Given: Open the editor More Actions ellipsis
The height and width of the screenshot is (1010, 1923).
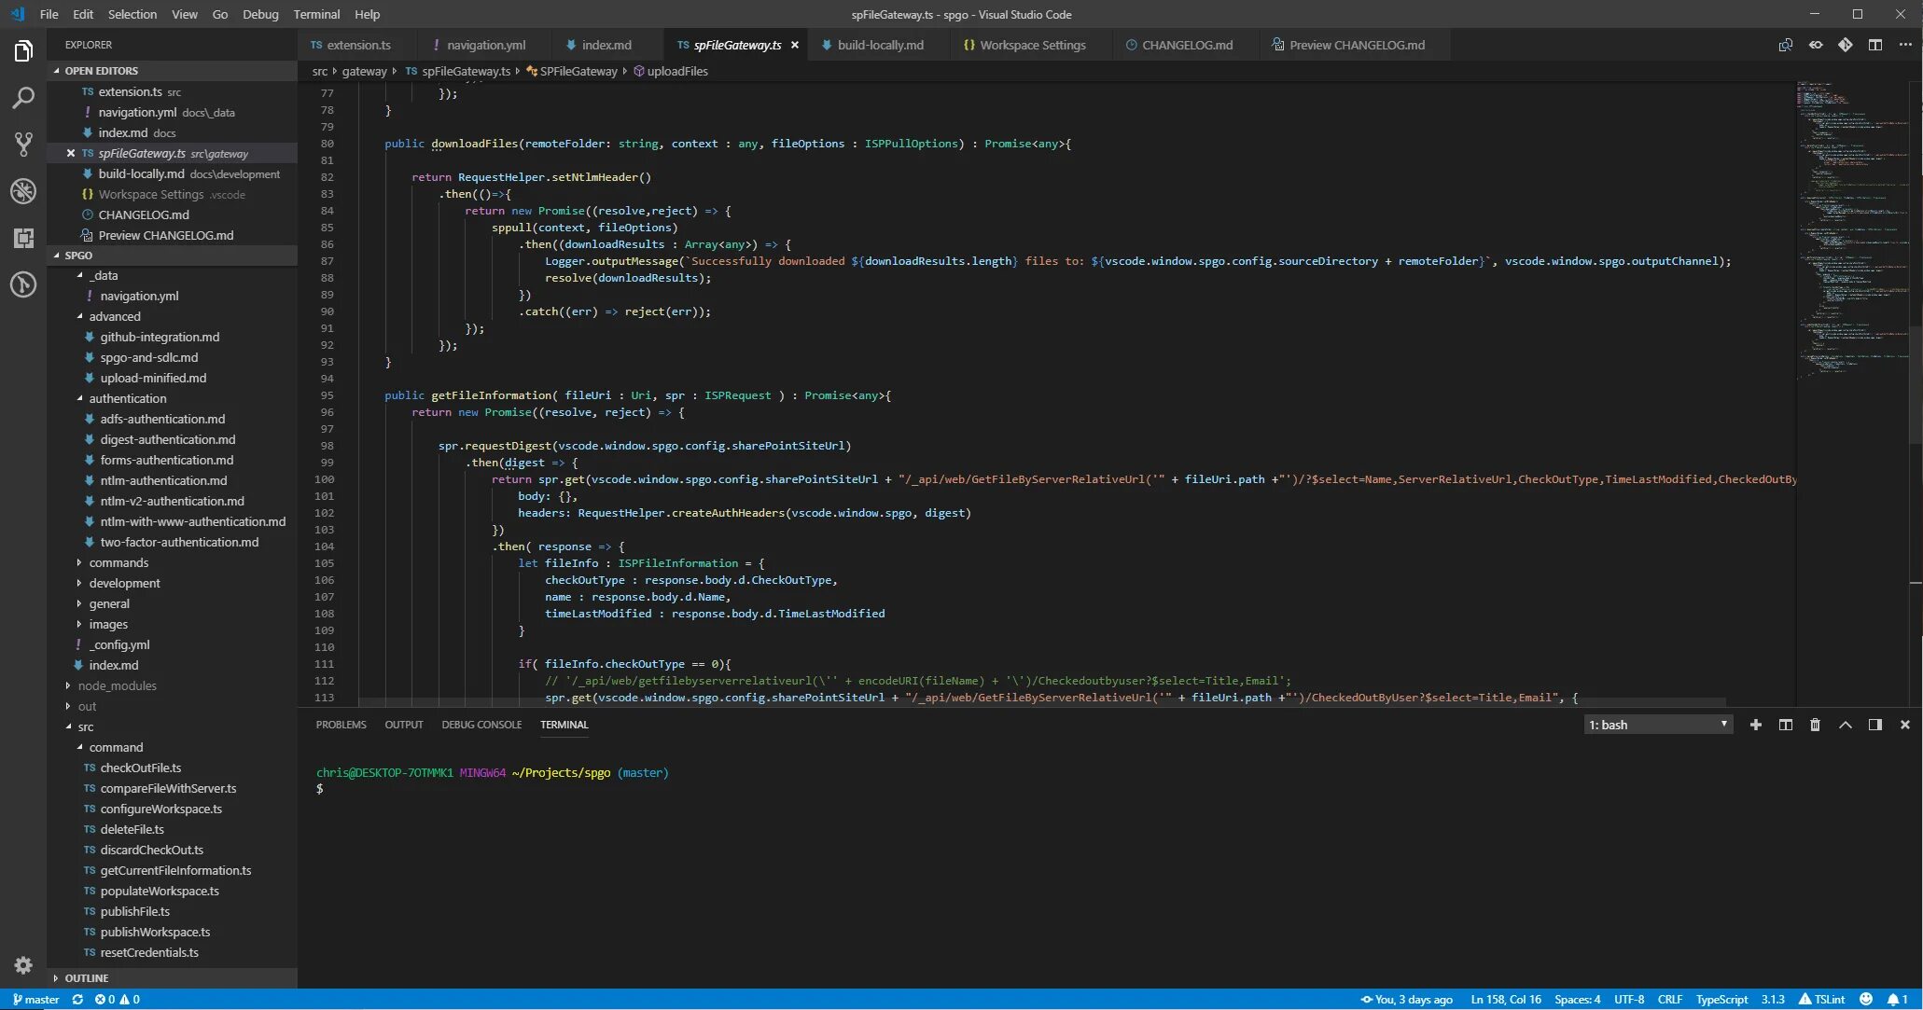Looking at the screenshot, I should pos(1905,45).
